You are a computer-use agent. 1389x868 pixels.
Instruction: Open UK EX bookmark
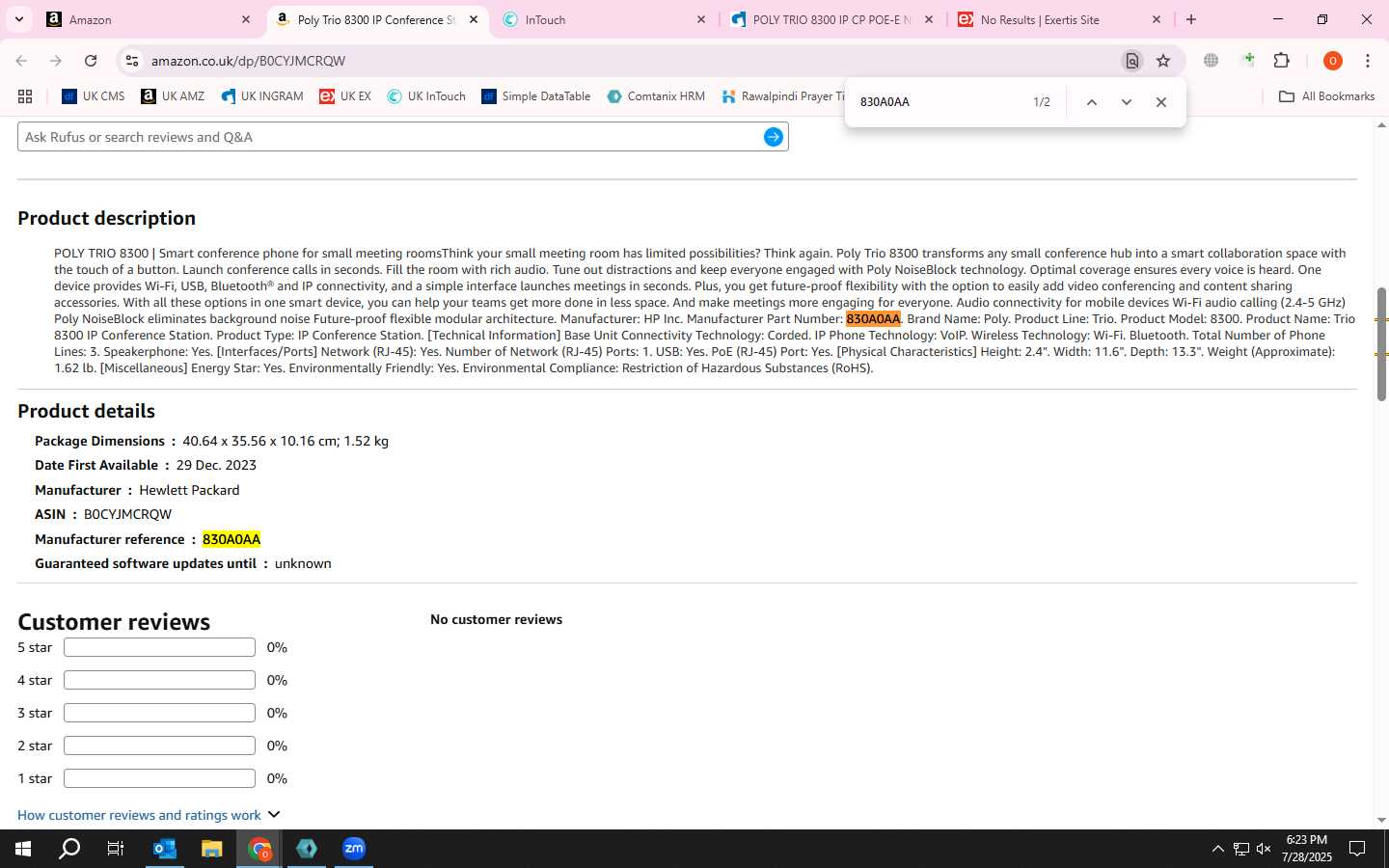345,96
